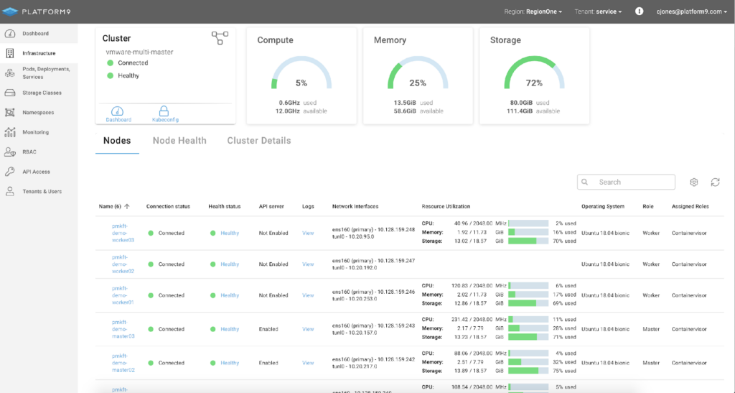Click the cluster topology icon

(220, 38)
